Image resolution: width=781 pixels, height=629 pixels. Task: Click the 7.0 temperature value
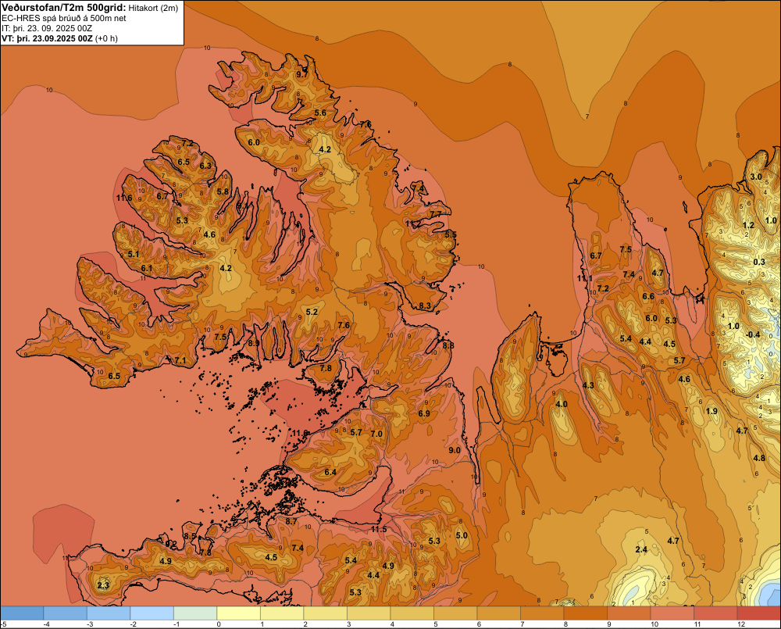click(x=376, y=434)
